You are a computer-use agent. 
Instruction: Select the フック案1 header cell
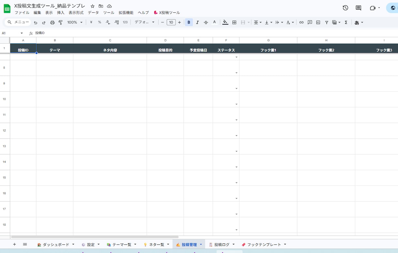point(268,48)
